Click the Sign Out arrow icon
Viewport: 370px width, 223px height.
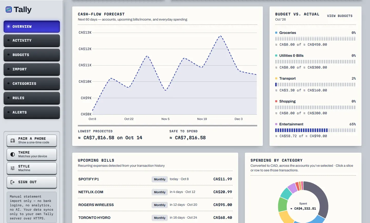13,182
